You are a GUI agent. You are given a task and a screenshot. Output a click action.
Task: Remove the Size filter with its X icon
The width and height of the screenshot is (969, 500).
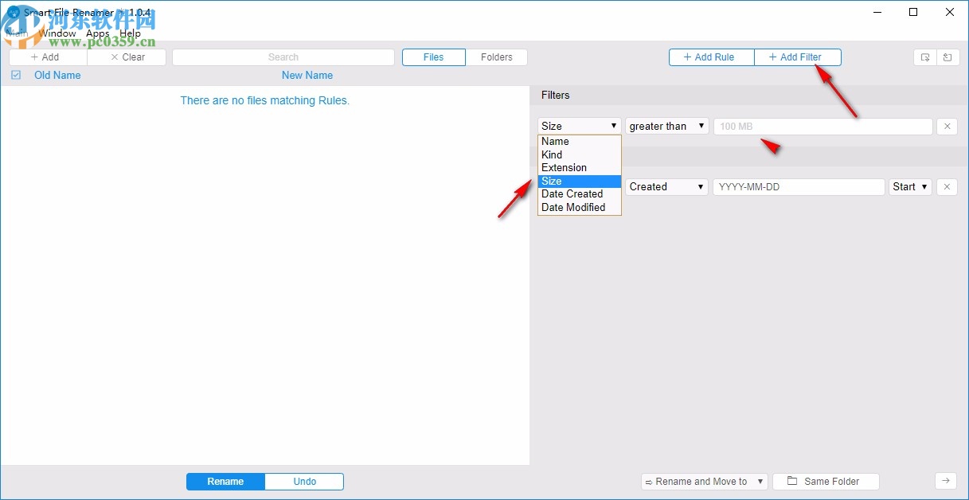tap(947, 126)
